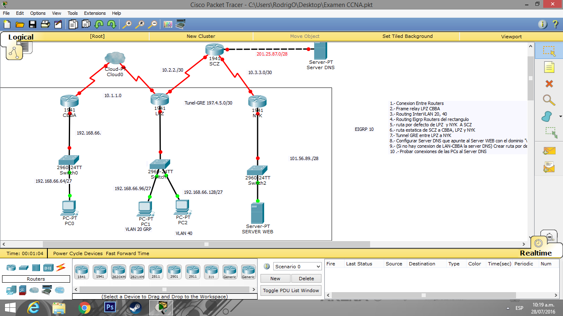The width and height of the screenshot is (563, 316).
Task: Print the network using the printer icon
Action: [45, 24]
